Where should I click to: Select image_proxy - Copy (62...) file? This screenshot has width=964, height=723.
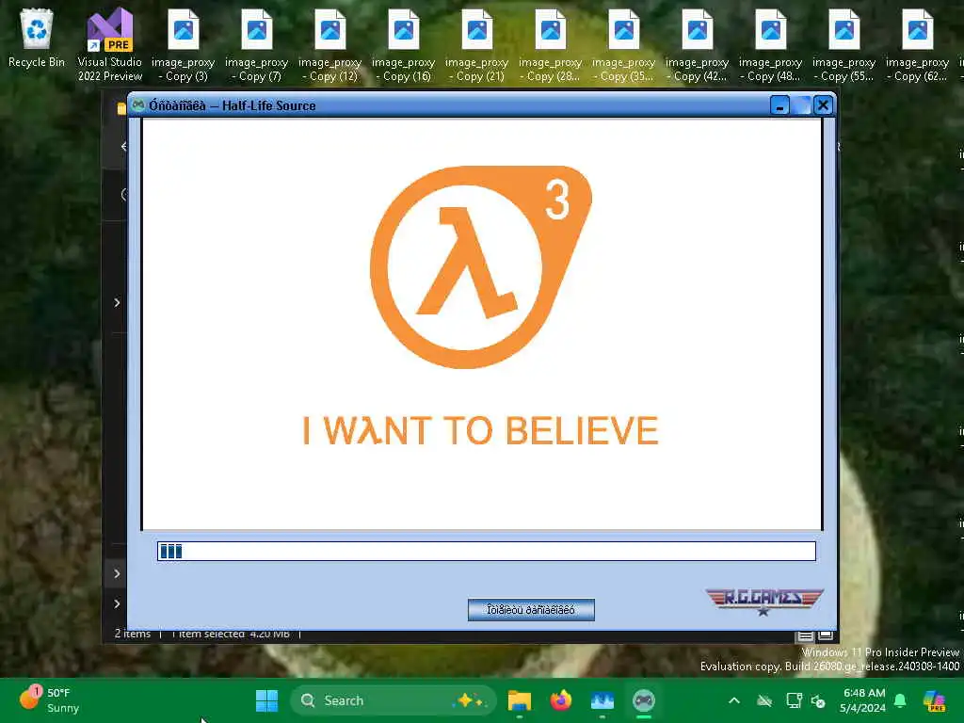click(917, 45)
